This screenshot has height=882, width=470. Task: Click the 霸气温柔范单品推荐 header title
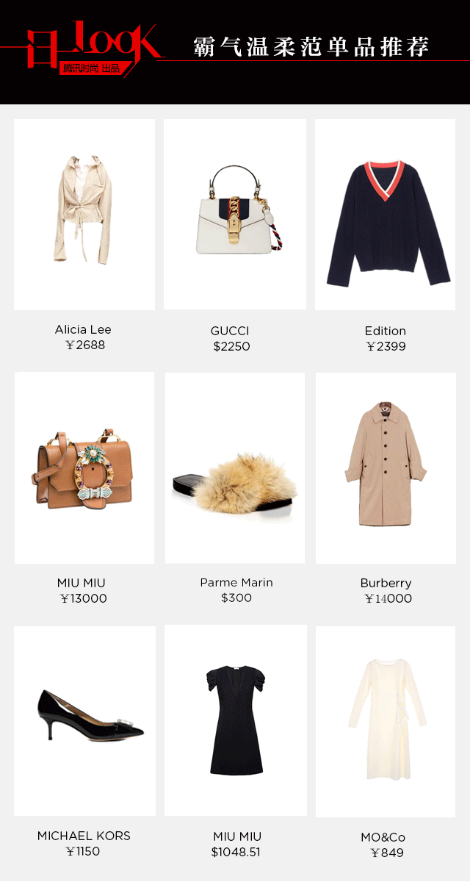(311, 47)
